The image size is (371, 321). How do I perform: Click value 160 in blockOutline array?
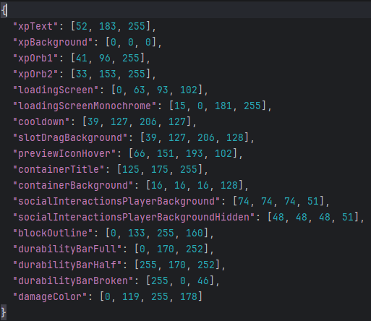coord(195,233)
